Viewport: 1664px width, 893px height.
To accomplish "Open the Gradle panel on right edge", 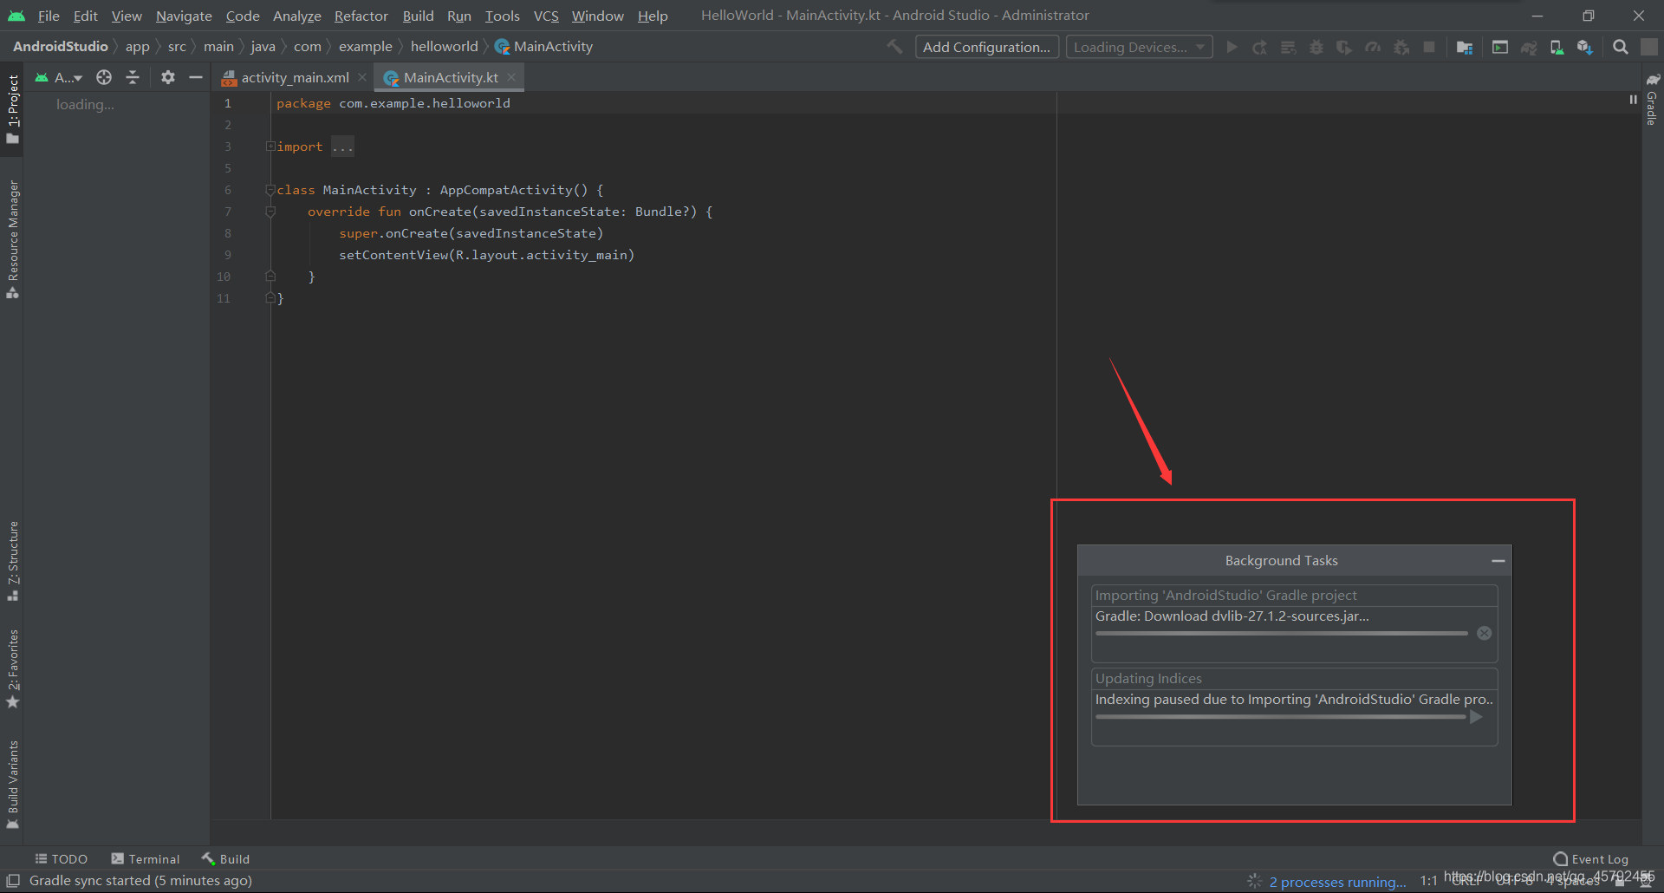I will point(1652,98).
